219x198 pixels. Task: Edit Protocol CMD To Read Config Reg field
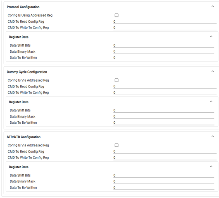(x=165, y=21)
